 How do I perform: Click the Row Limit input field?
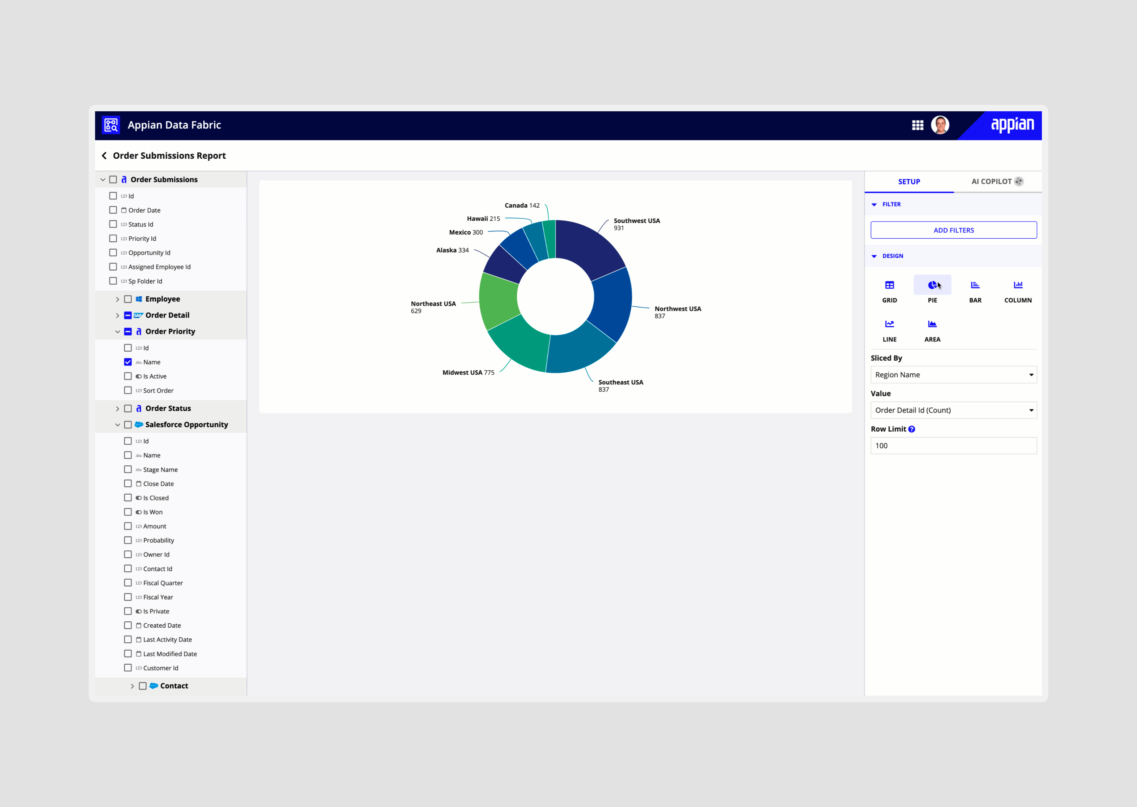pyautogui.click(x=953, y=446)
